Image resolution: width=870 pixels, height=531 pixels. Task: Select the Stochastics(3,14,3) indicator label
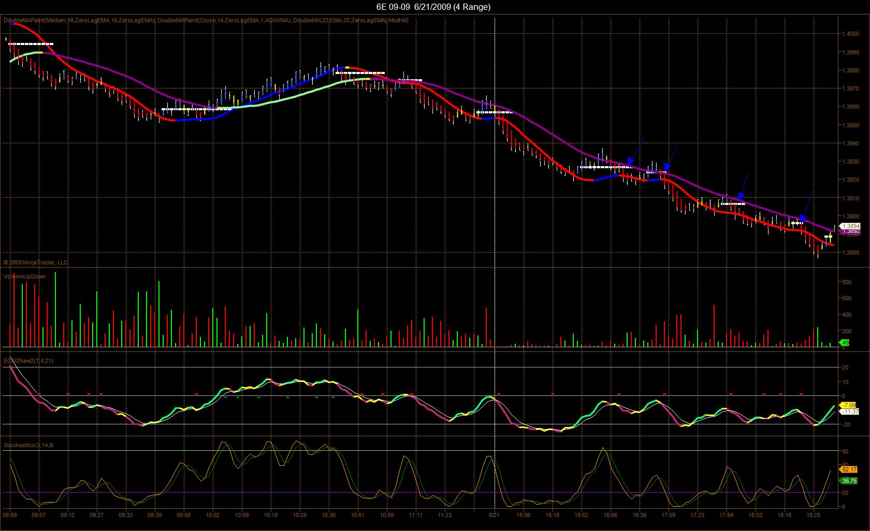tap(28, 445)
